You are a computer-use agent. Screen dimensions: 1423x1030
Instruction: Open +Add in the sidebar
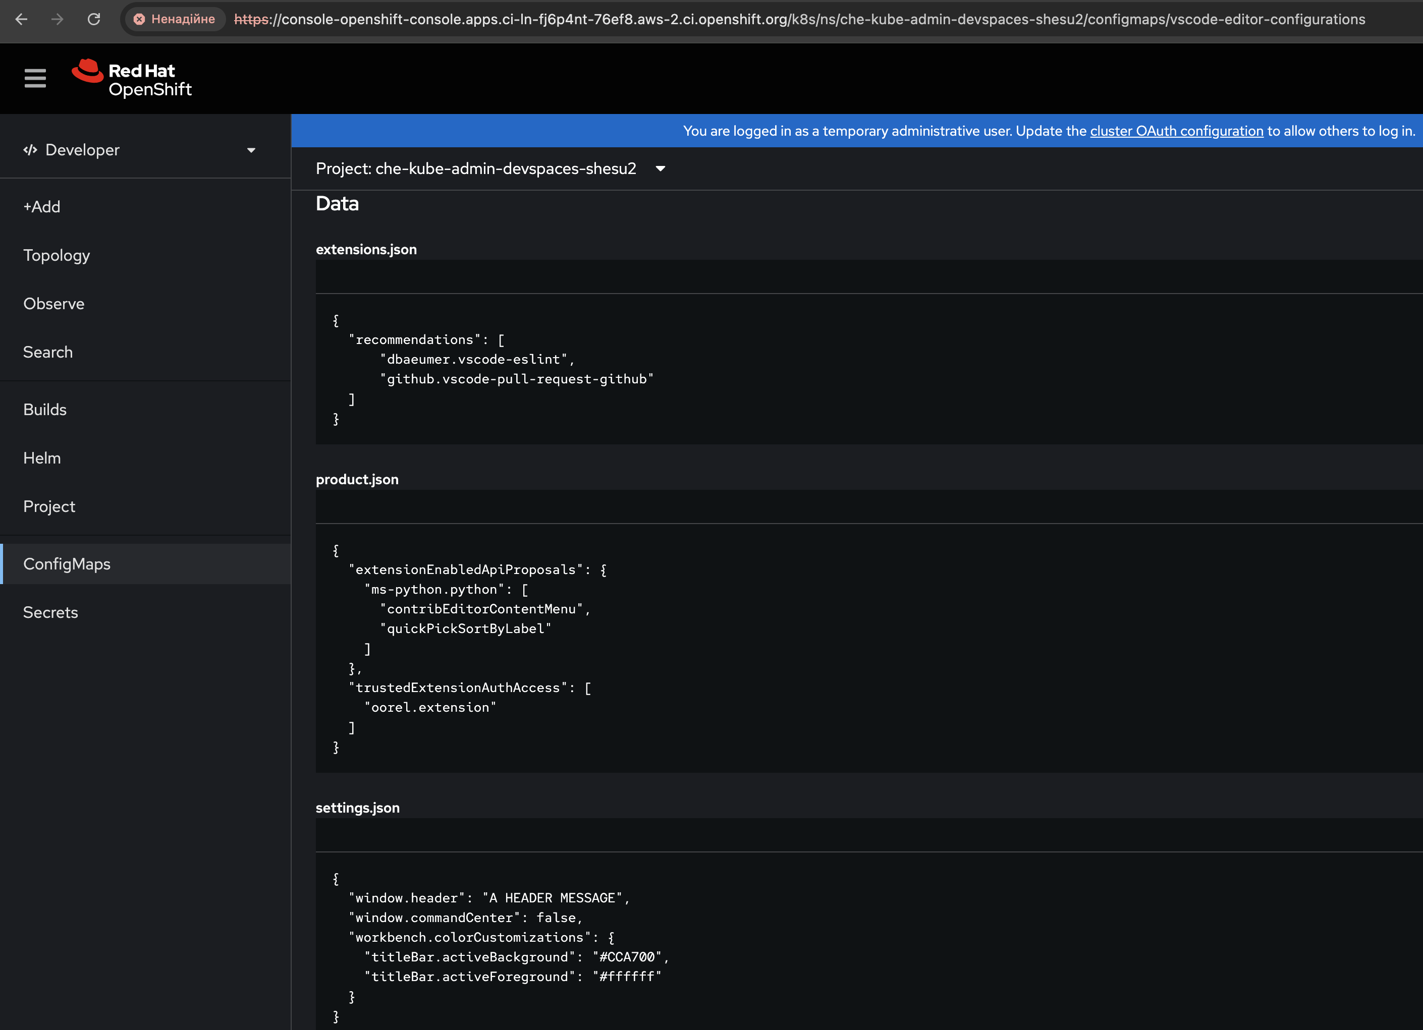pos(41,206)
